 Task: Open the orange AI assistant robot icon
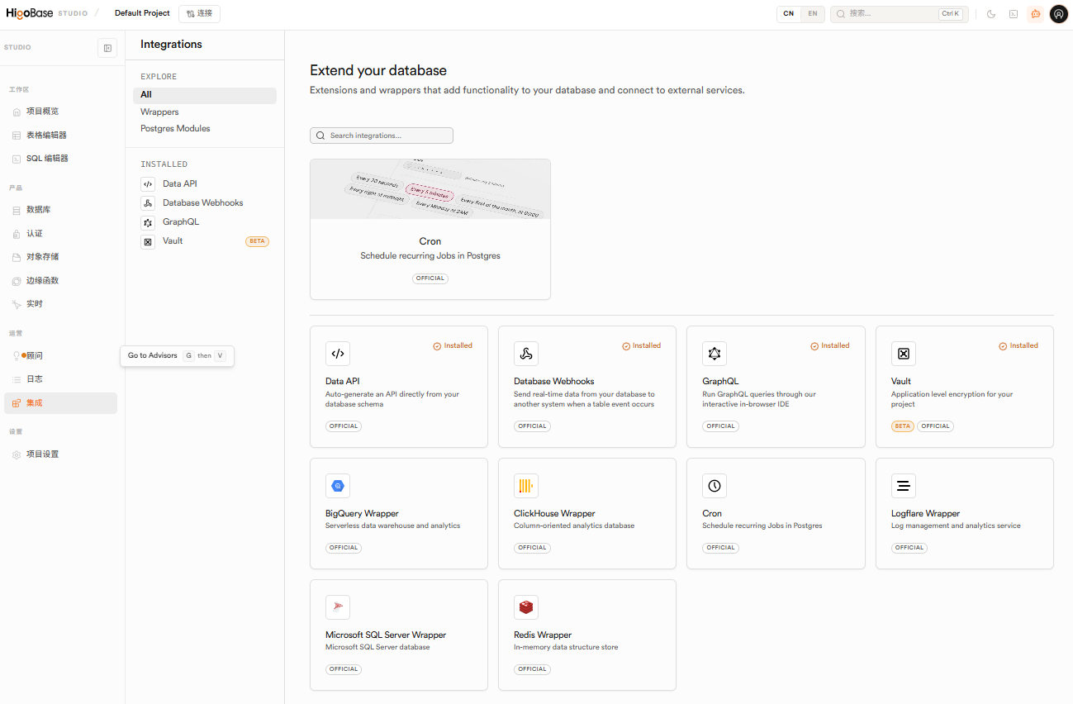[x=1036, y=14]
